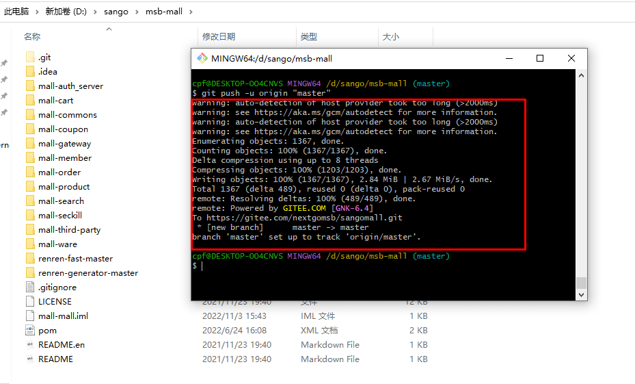Click the 2022/6/24 16:08 date cell

coord(234,331)
